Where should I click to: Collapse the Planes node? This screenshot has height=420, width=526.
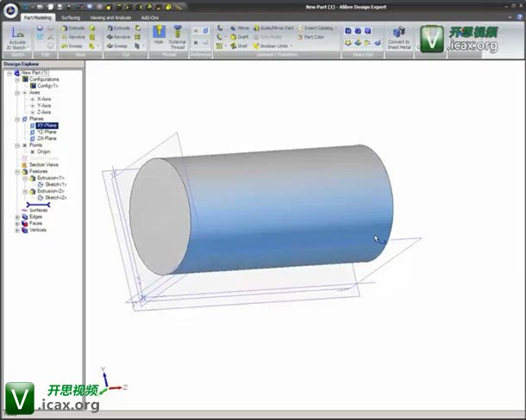pos(17,120)
